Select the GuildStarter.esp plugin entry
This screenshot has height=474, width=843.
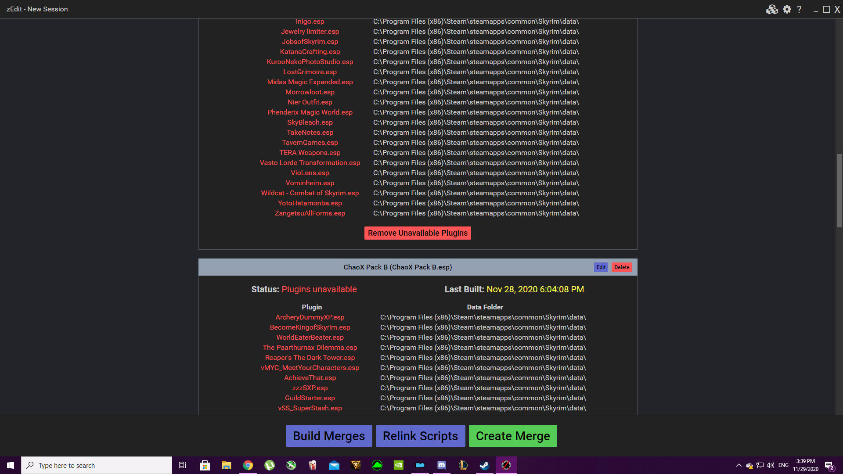[310, 398]
